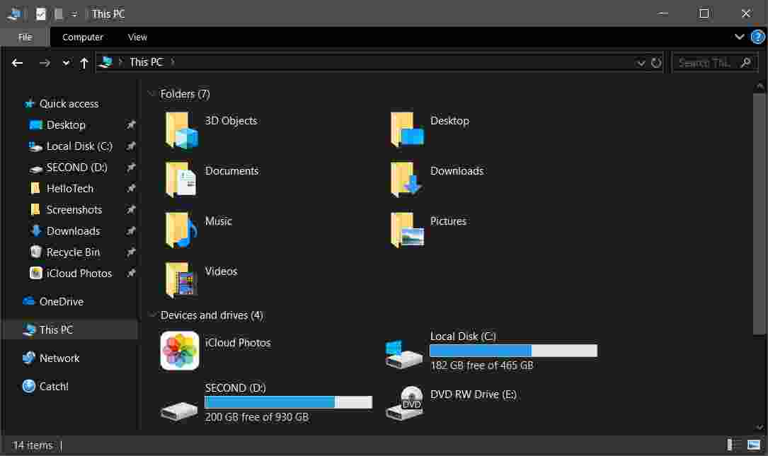Switch to details view icon in status bar
Viewport: 768px width, 456px height.
tap(733, 444)
